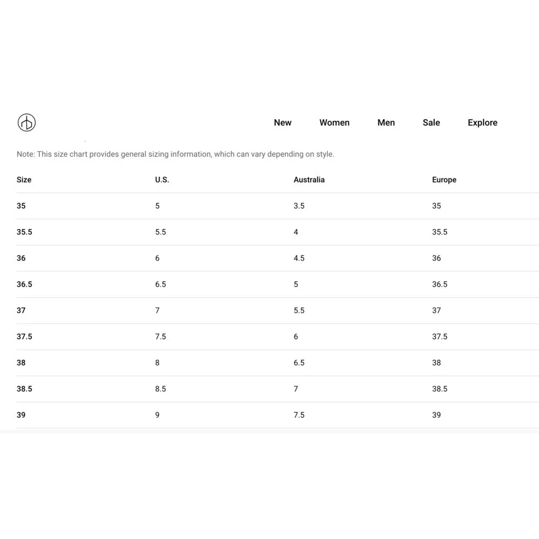Click U.S. size 8.5 cell

point(161,389)
